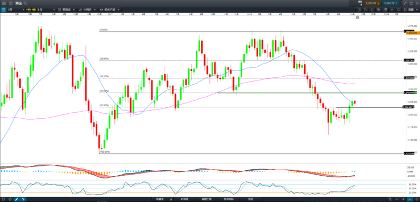Screen dimensions: 420x202
Task: Open the 收藏夹 favorites tab
Action: point(160,199)
